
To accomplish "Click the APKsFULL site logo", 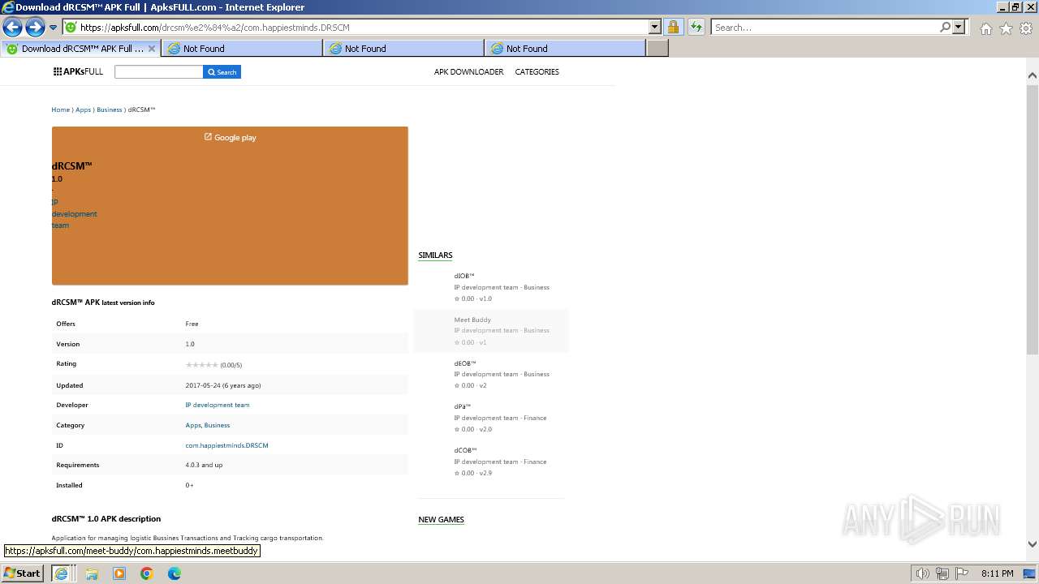I will 78,71.
